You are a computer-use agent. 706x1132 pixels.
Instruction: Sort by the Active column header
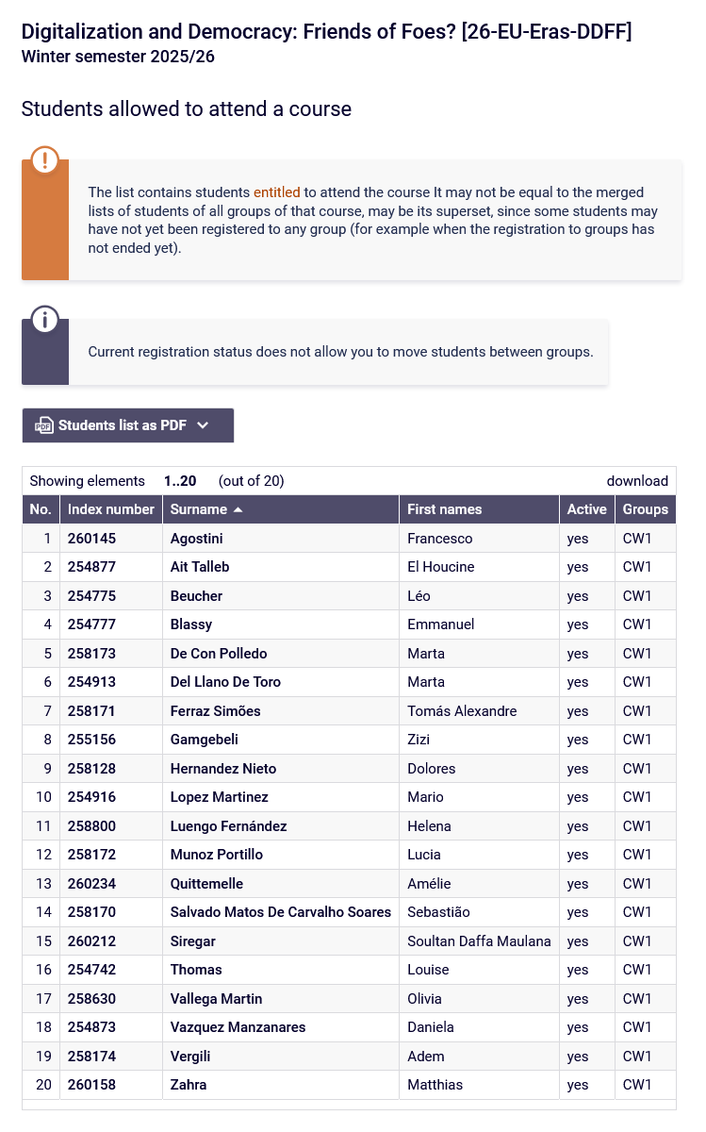[x=586, y=509]
